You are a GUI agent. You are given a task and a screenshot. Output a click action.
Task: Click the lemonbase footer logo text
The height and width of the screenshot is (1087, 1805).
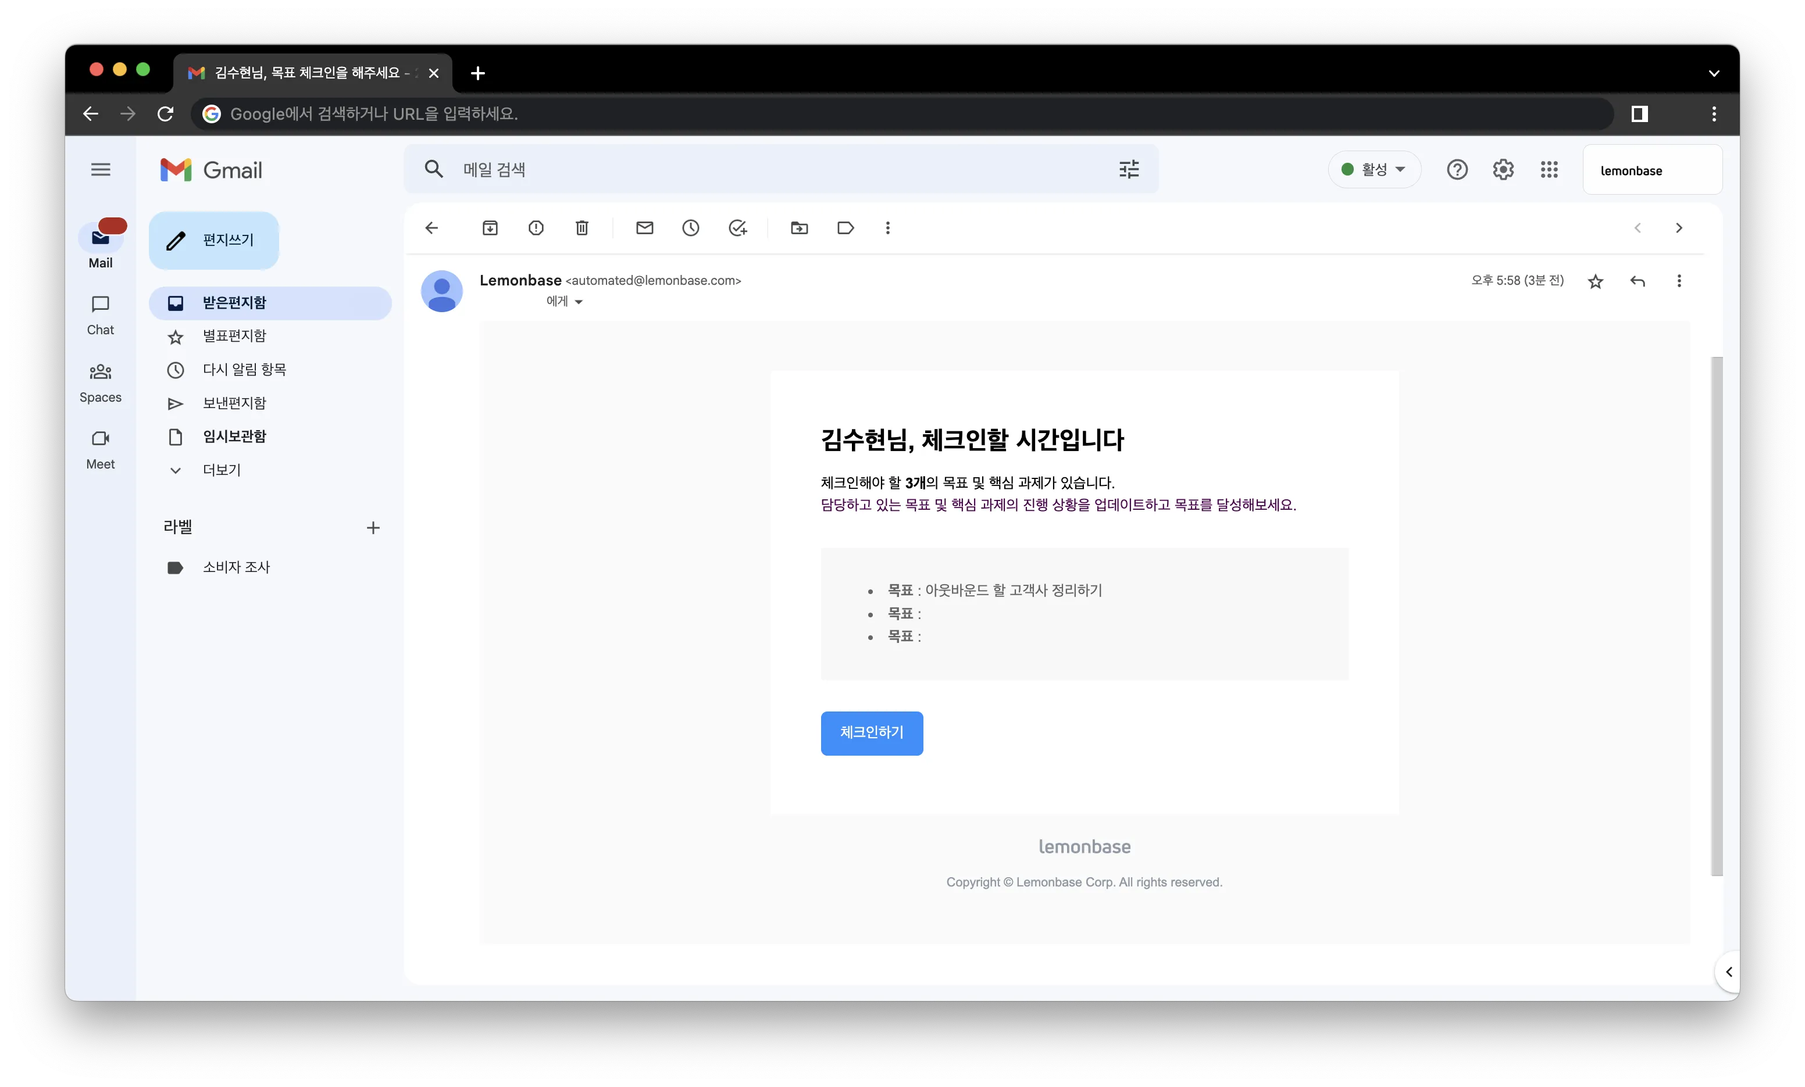click(1085, 847)
